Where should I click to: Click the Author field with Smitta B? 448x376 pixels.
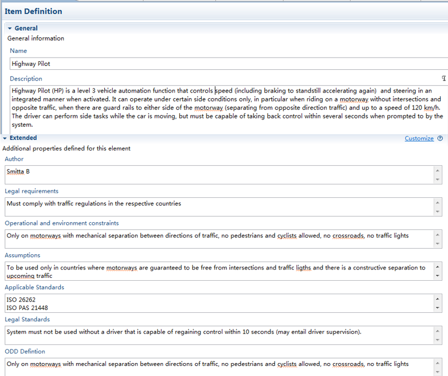click(x=220, y=174)
